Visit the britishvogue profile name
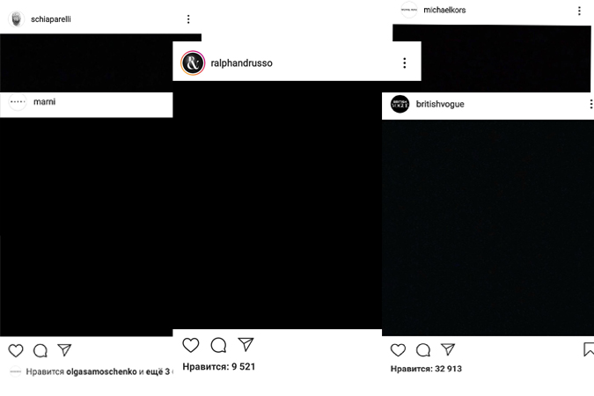This screenshot has height=396, width=594. pos(440,104)
